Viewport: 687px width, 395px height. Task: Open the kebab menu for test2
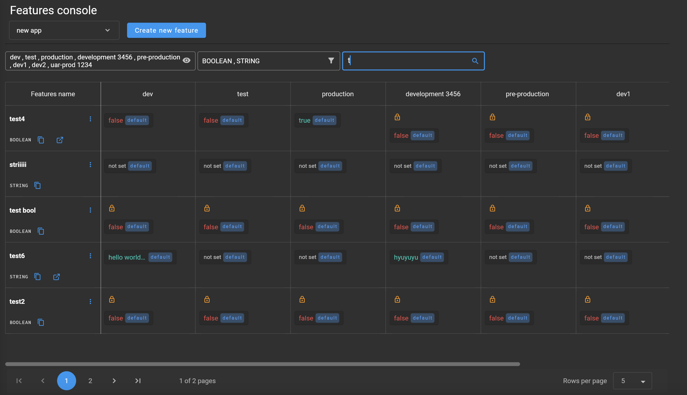90,301
